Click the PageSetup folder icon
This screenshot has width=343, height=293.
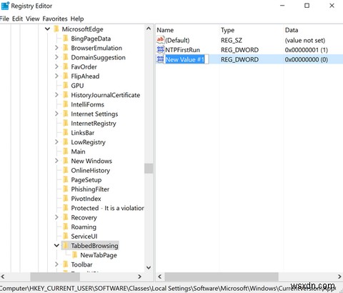pyautogui.click(x=66, y=179)
